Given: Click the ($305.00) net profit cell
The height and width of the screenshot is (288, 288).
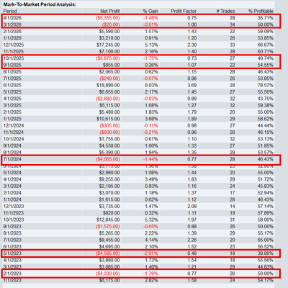Looking at the screenshot, I should [109, 125].
